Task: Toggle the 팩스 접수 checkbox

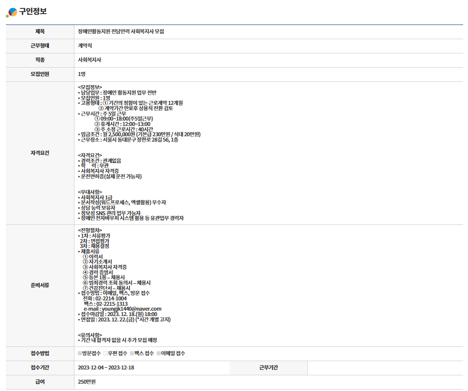Action: point(132,353)
